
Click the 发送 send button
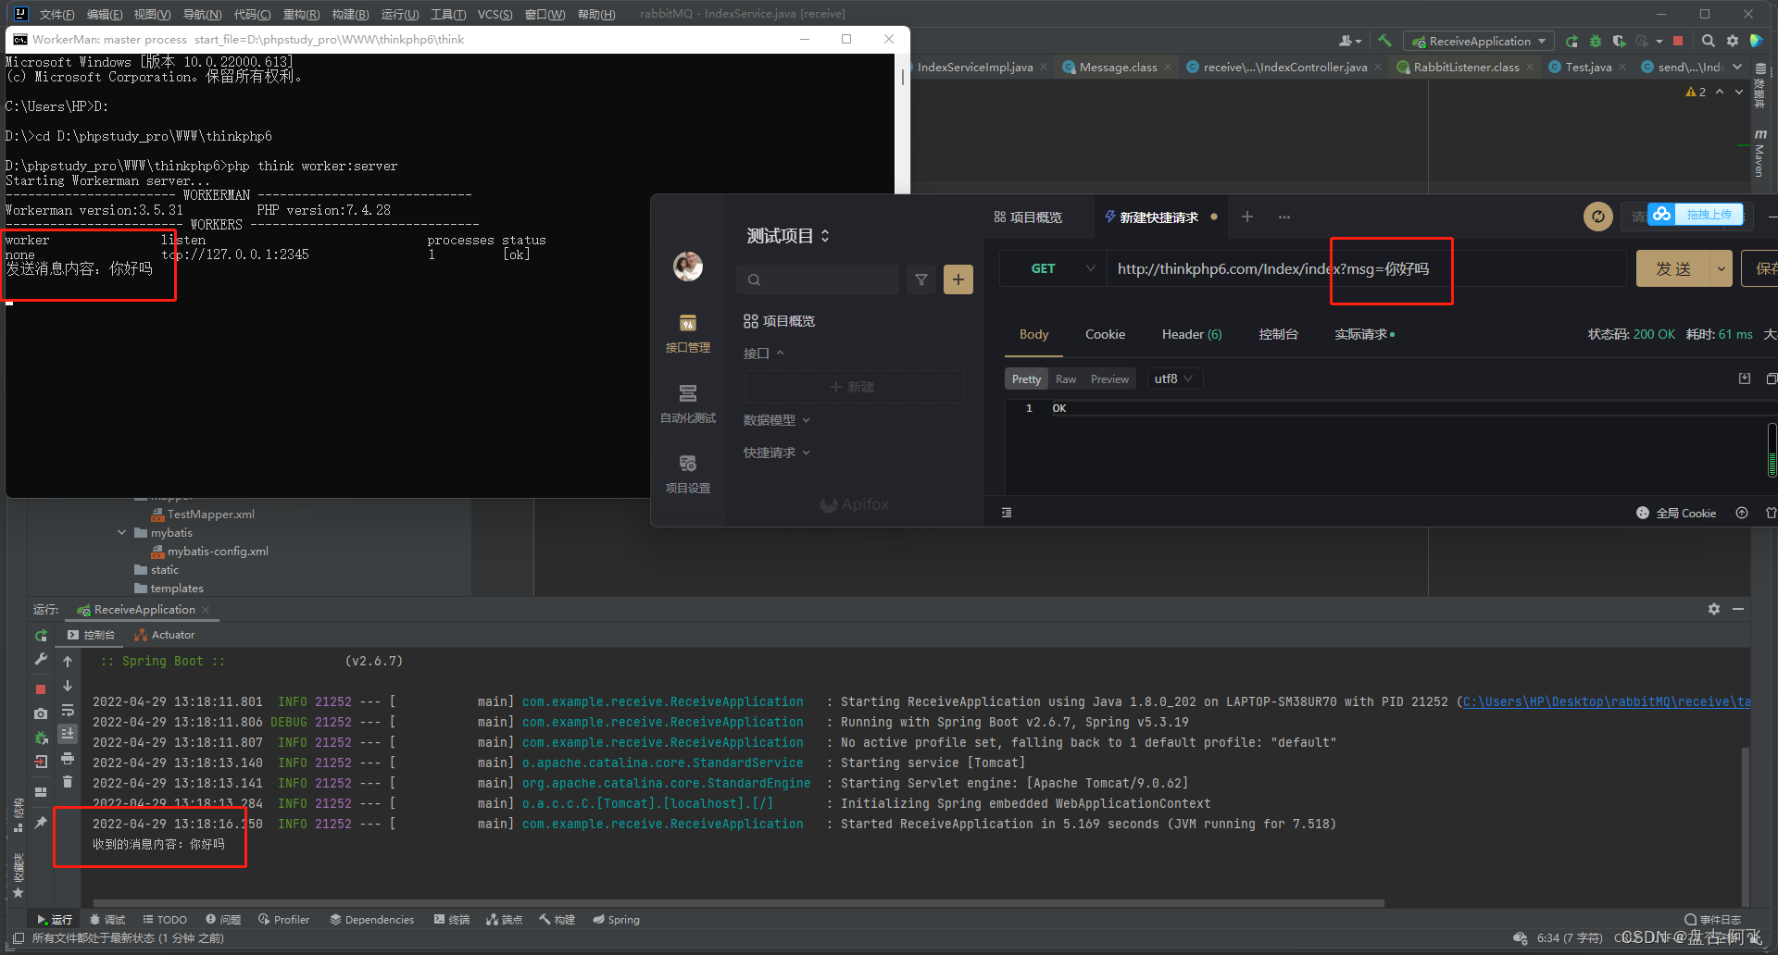click(x=1676, y=268)
